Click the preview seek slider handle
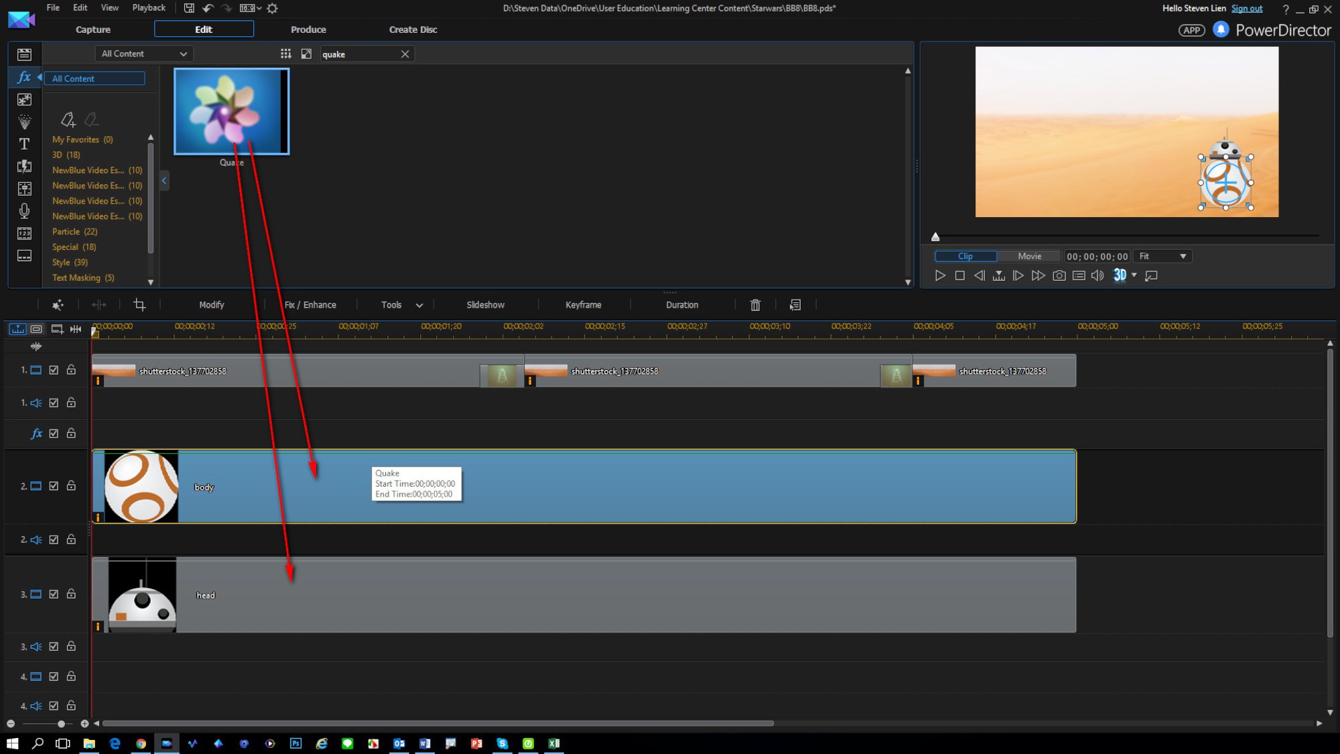Screen dimensions: 1340x754 (x=935, y=237)
